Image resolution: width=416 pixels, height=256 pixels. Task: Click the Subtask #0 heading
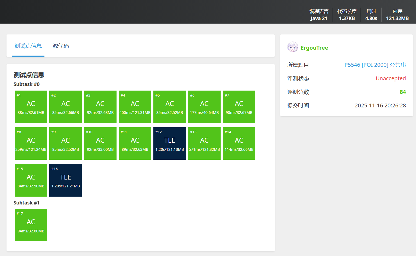(x=27, y=84)
